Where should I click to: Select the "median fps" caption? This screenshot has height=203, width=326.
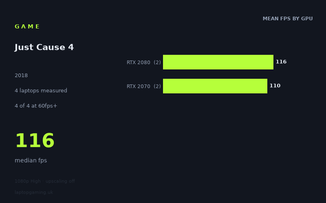pos(31,160)
